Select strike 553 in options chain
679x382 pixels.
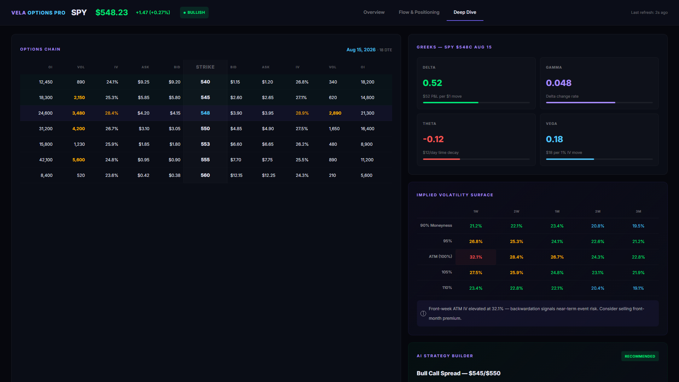[x=205, y=144]
